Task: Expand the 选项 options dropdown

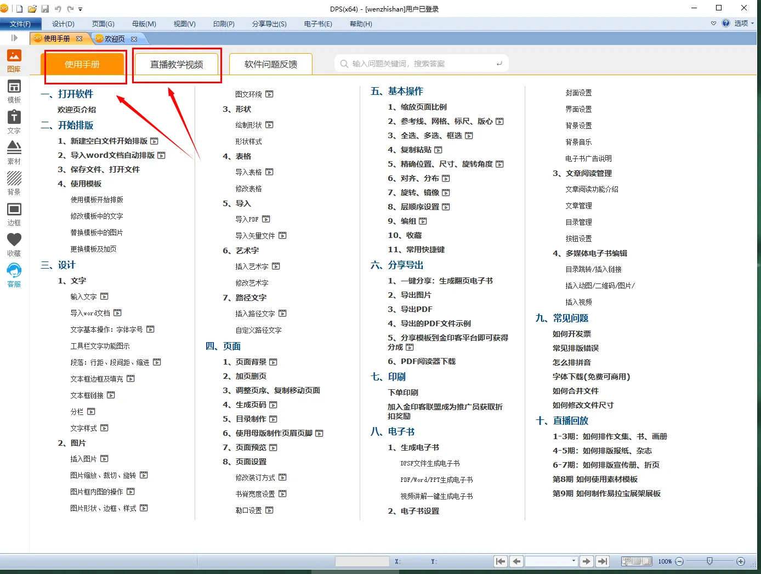Action: (752, 24)
